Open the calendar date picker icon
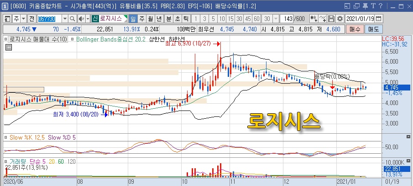The image size is (413, 186). (x=378, y=19)
